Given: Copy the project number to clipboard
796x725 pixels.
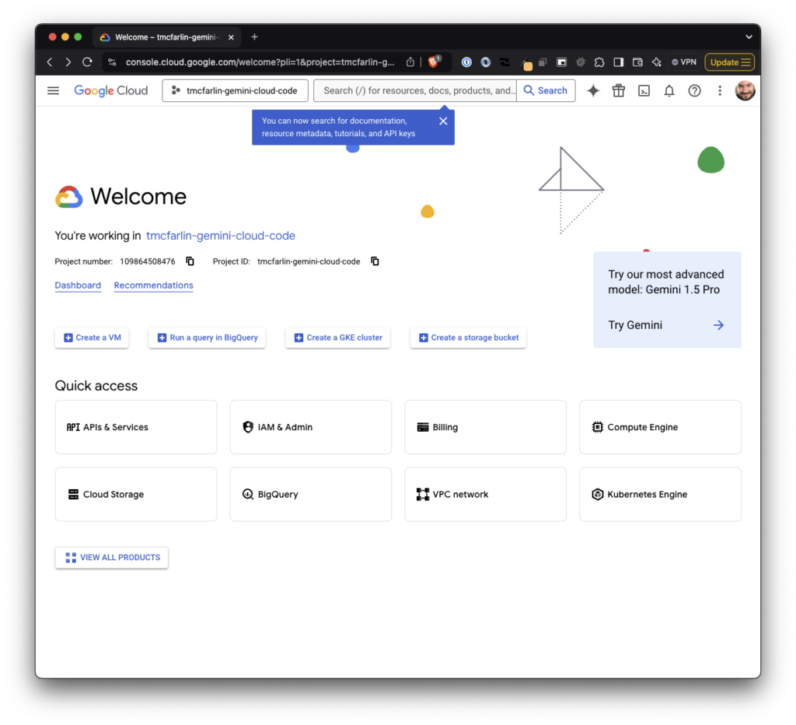Looking at the screenshot, I should point(190,261).
